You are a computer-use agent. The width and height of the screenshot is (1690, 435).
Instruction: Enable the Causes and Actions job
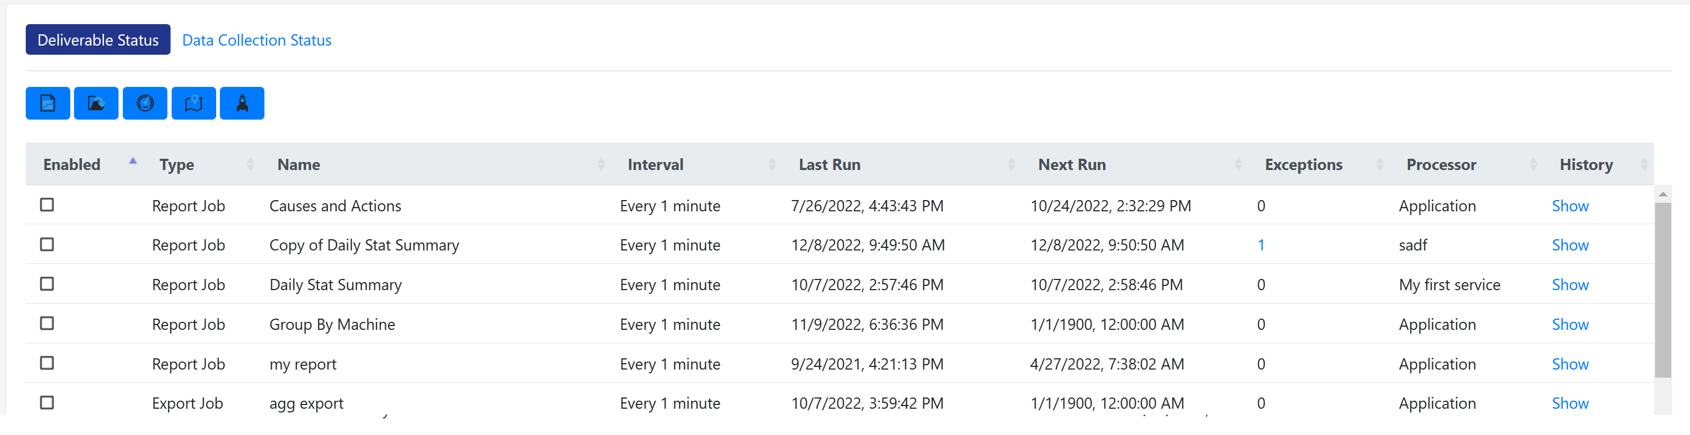(47, 205)
